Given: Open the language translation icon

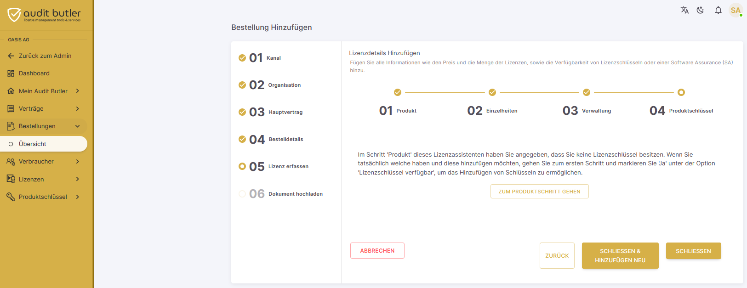Looking at the screenshot, I should (684, 10).
